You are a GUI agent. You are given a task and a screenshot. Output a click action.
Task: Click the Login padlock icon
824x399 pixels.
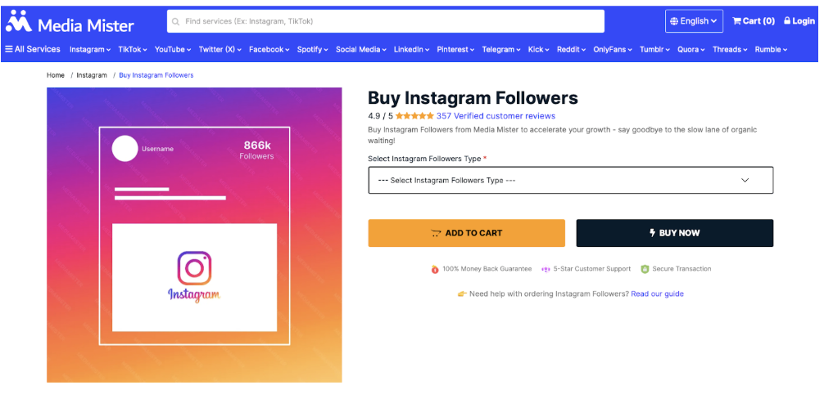coord(787,21)
